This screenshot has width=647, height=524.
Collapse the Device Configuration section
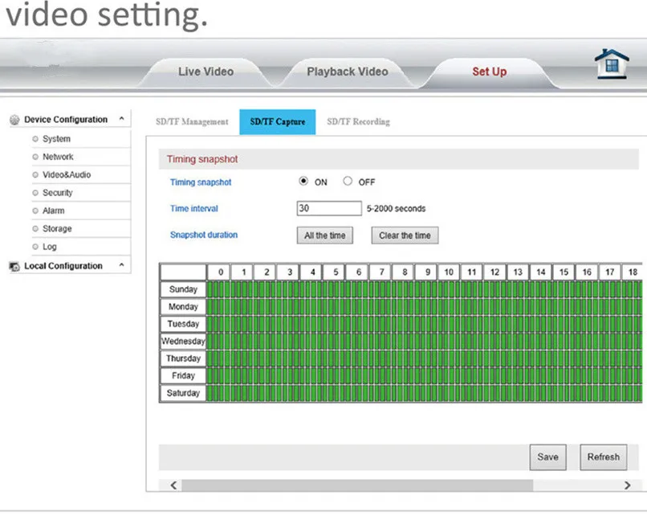[x=122, y=119]
